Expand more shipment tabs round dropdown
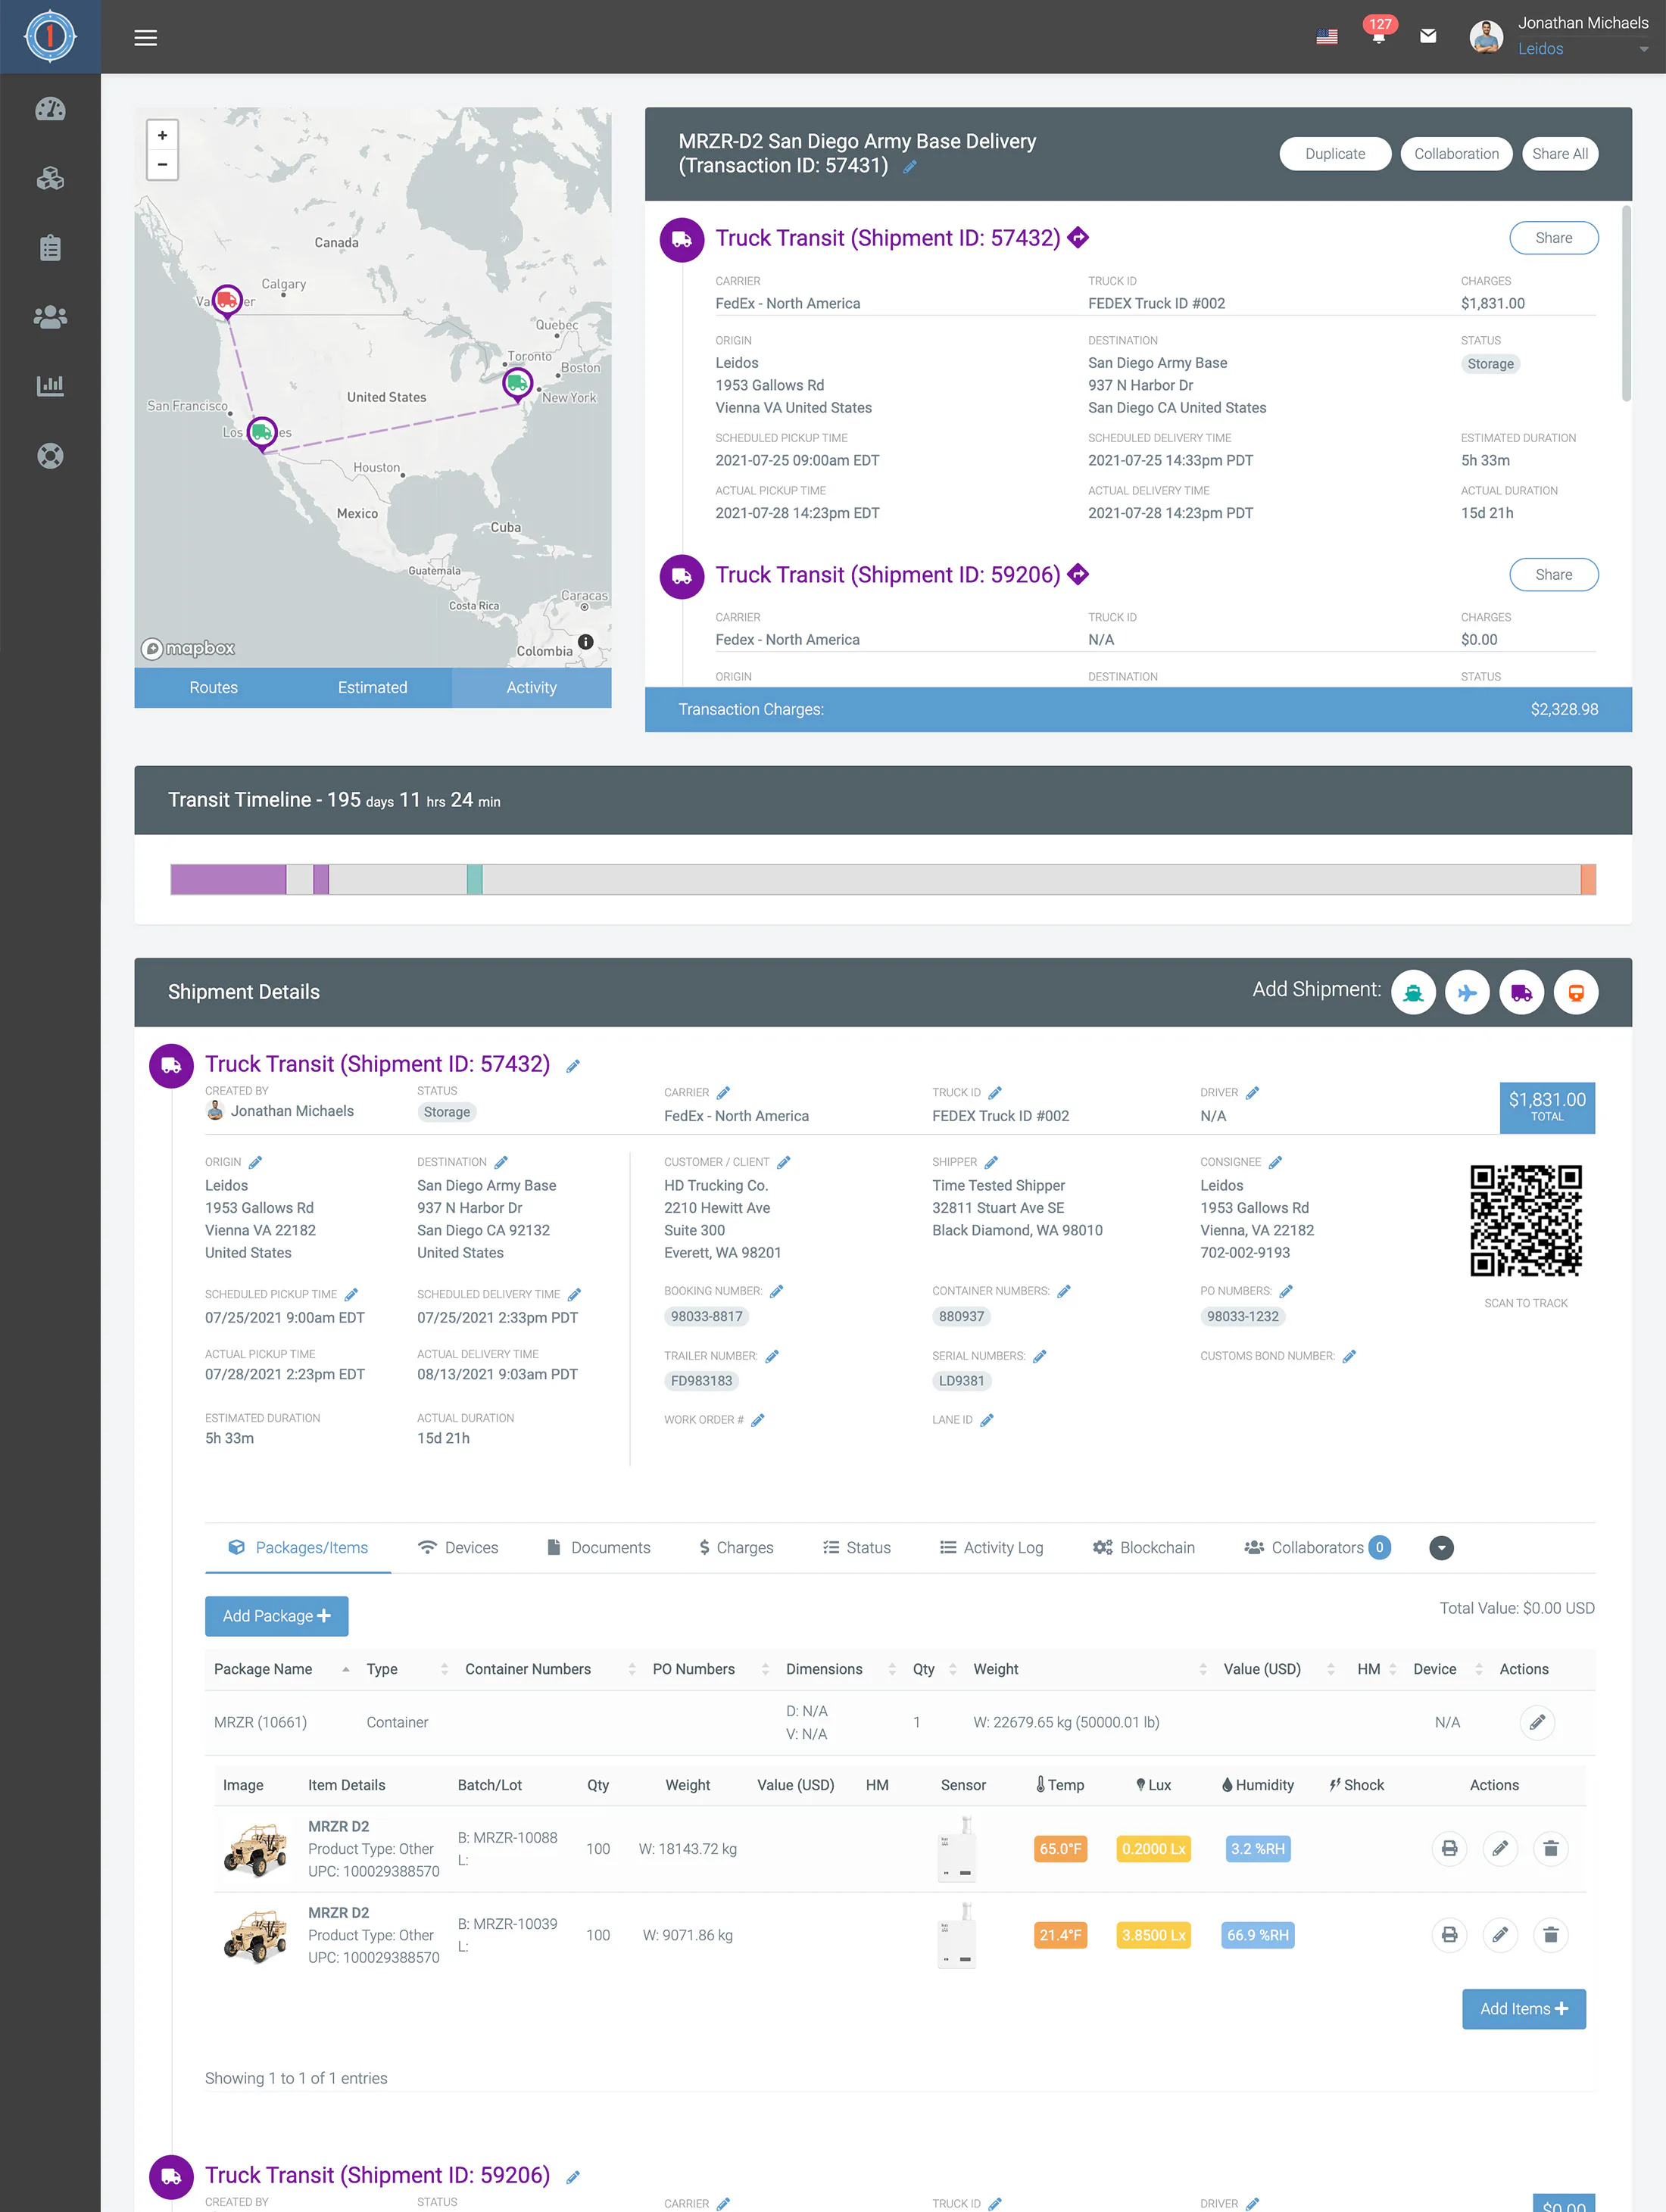The width and height of the screenshot is (1666, 2212). [1442, 1548]
